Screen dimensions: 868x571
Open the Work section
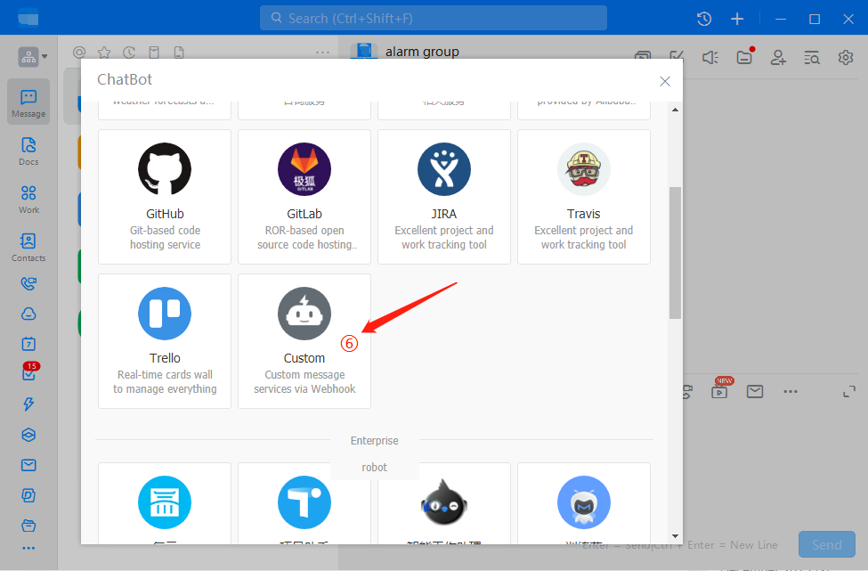point(28,199)
